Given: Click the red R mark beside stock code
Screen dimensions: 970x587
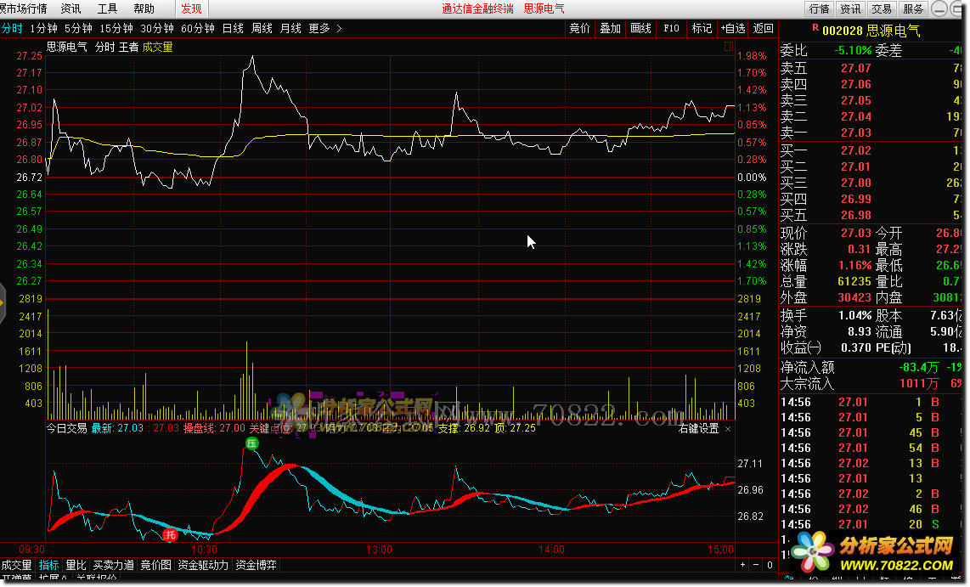Looking at the screenshot, I should pos(815,28).
